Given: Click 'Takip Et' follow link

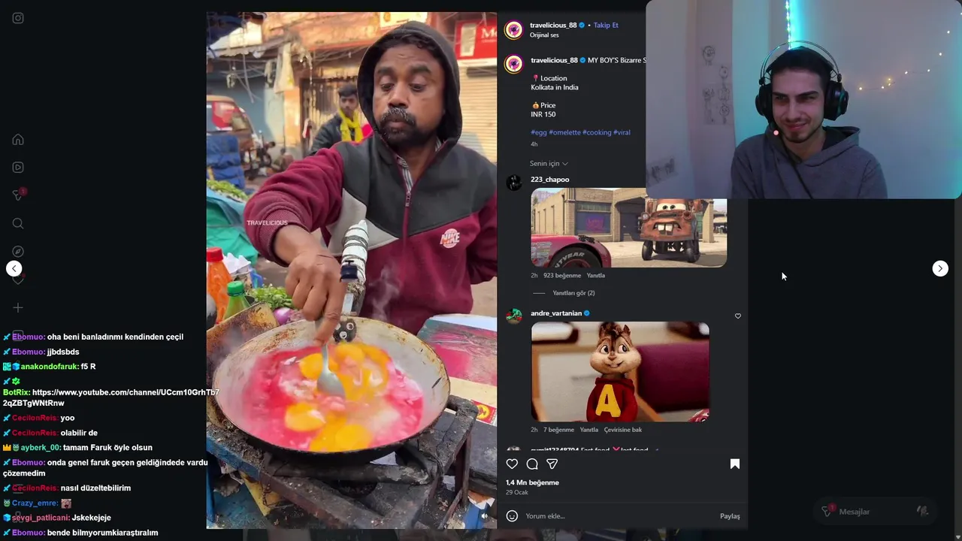Looking at the screenshot, I should pos(606,25).
